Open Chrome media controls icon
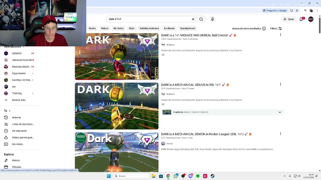321x180 pixels. coord(305,10)
